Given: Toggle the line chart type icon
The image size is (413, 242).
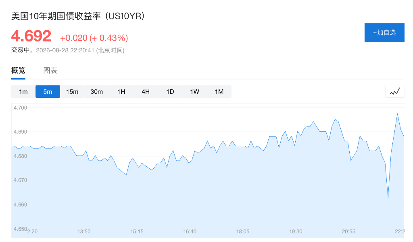Looking at the screenshot, I should (395, 91).
